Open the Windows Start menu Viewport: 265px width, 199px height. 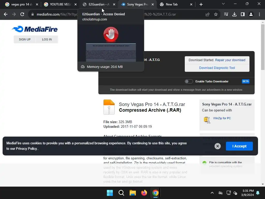[x=110, y=193]
